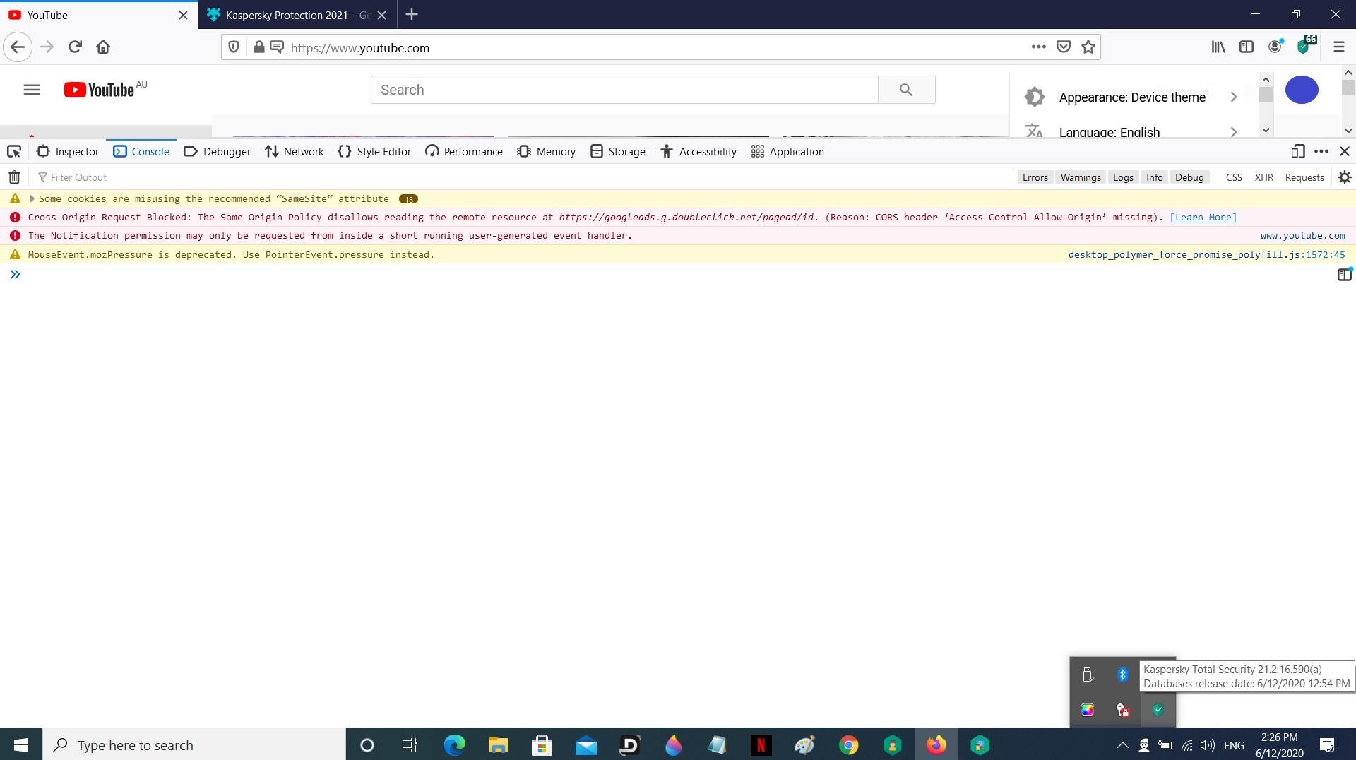Click the site lock padlock icon
The image size is (1356, 760).
click(x=259, y=47)
